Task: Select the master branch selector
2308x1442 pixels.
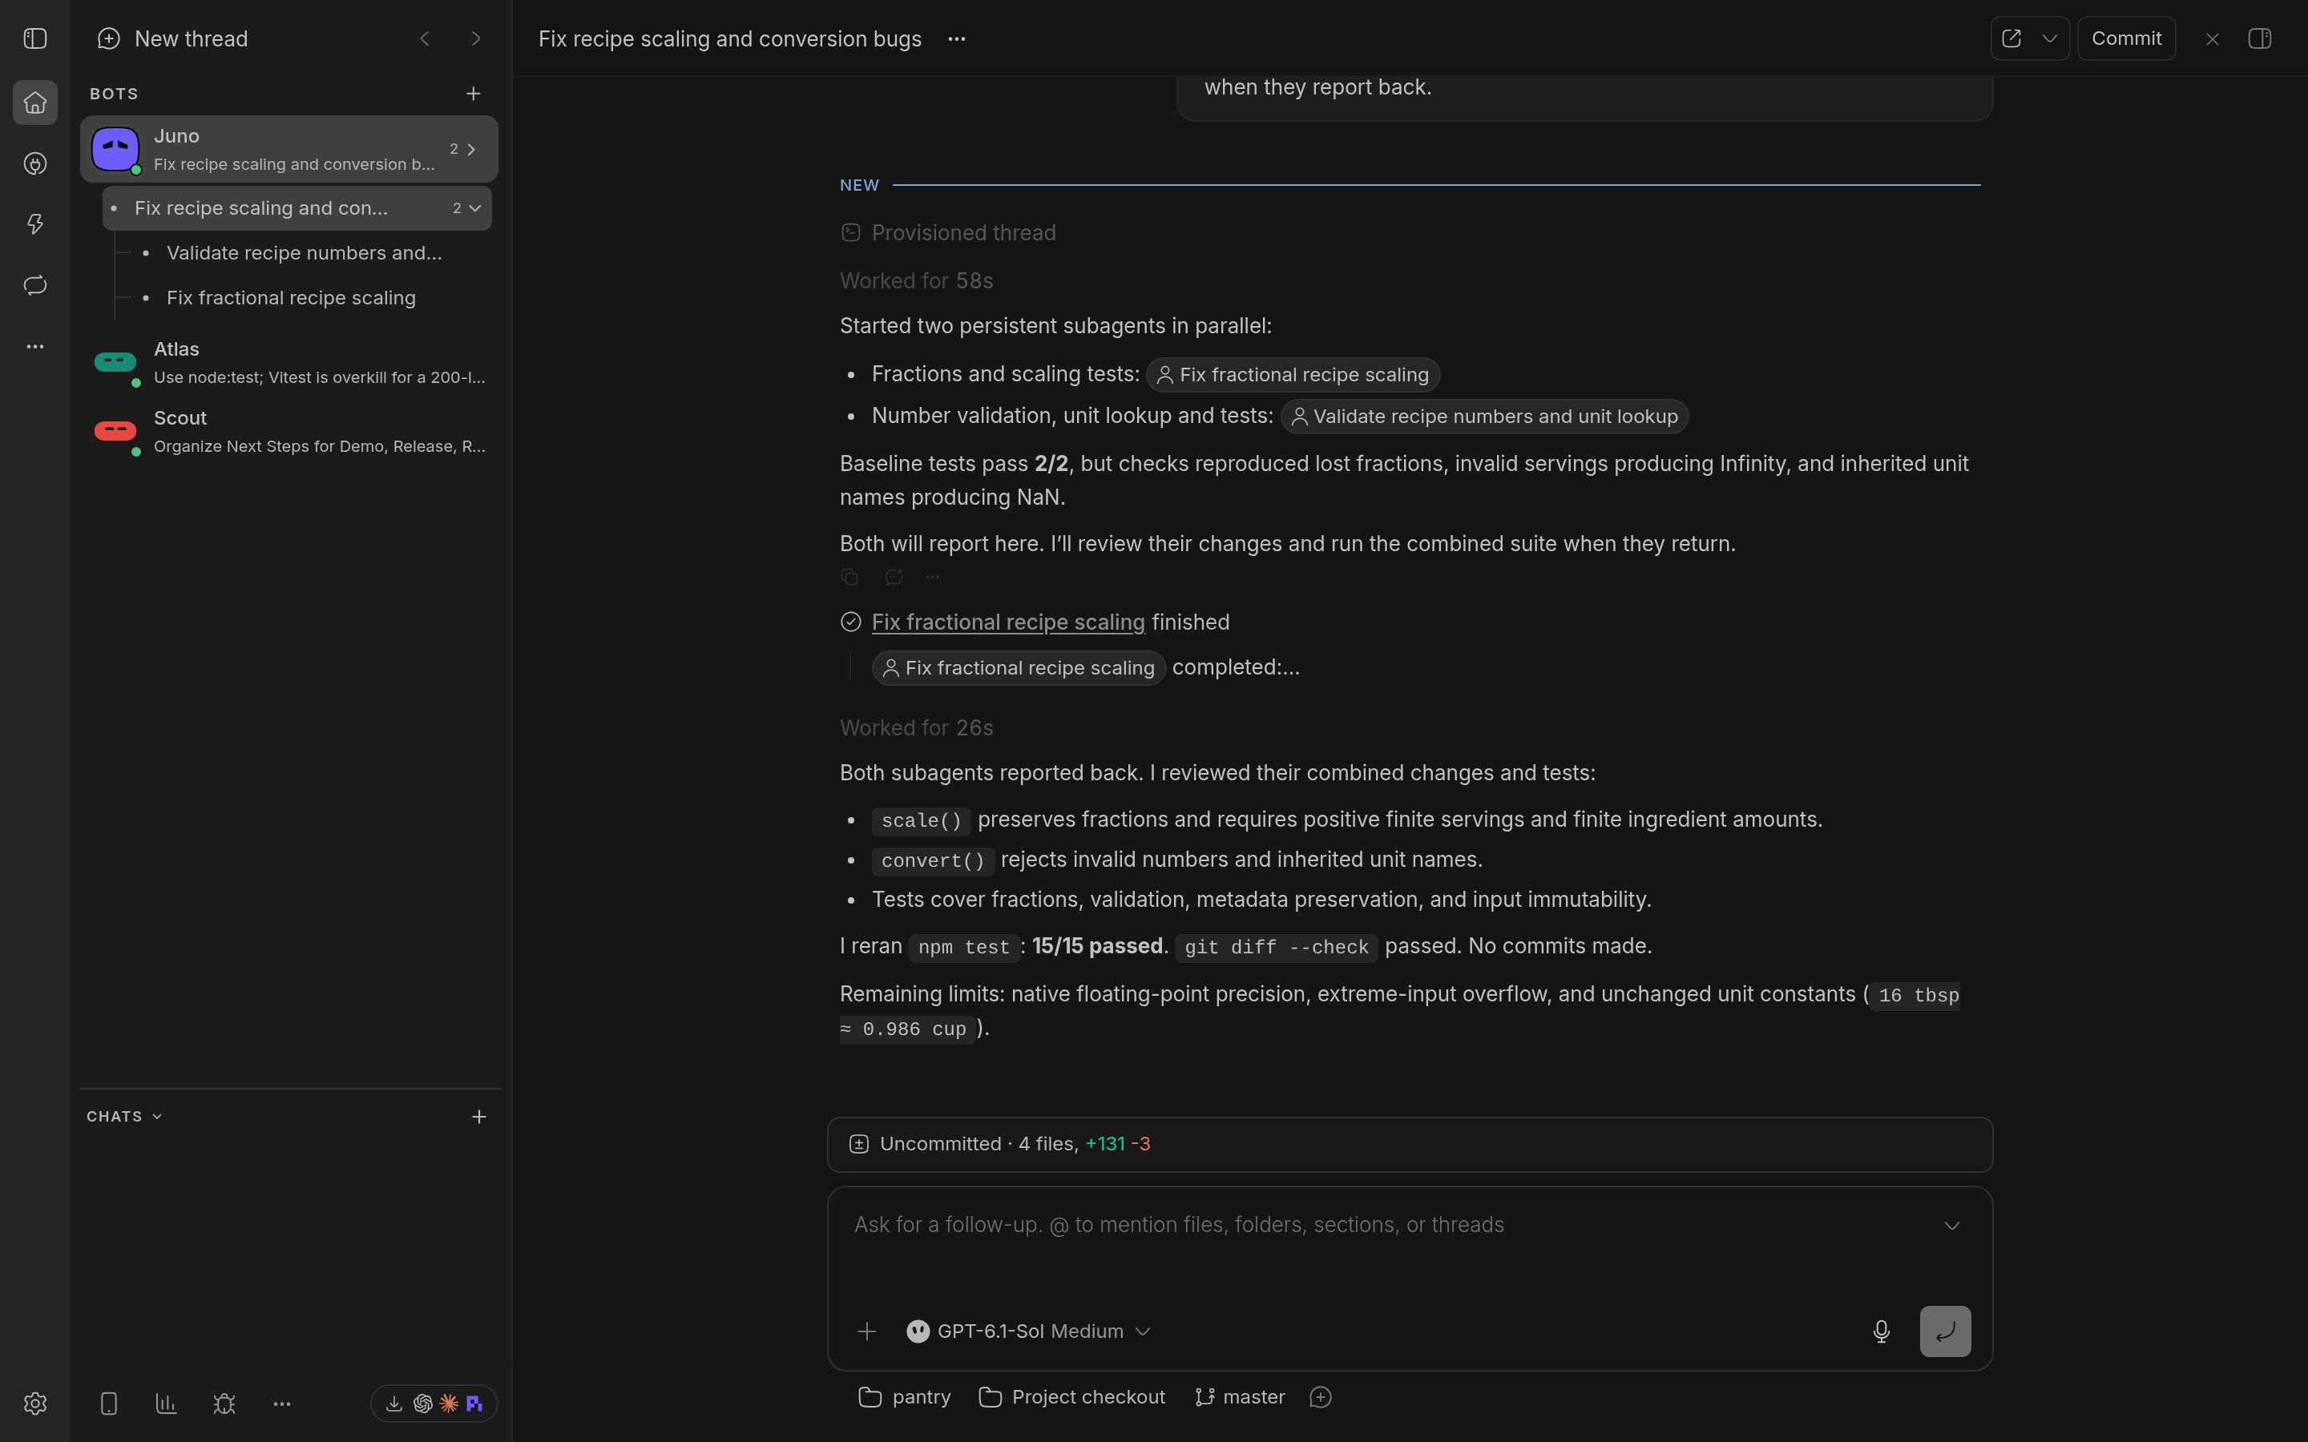Action: pos(1239,1396)
